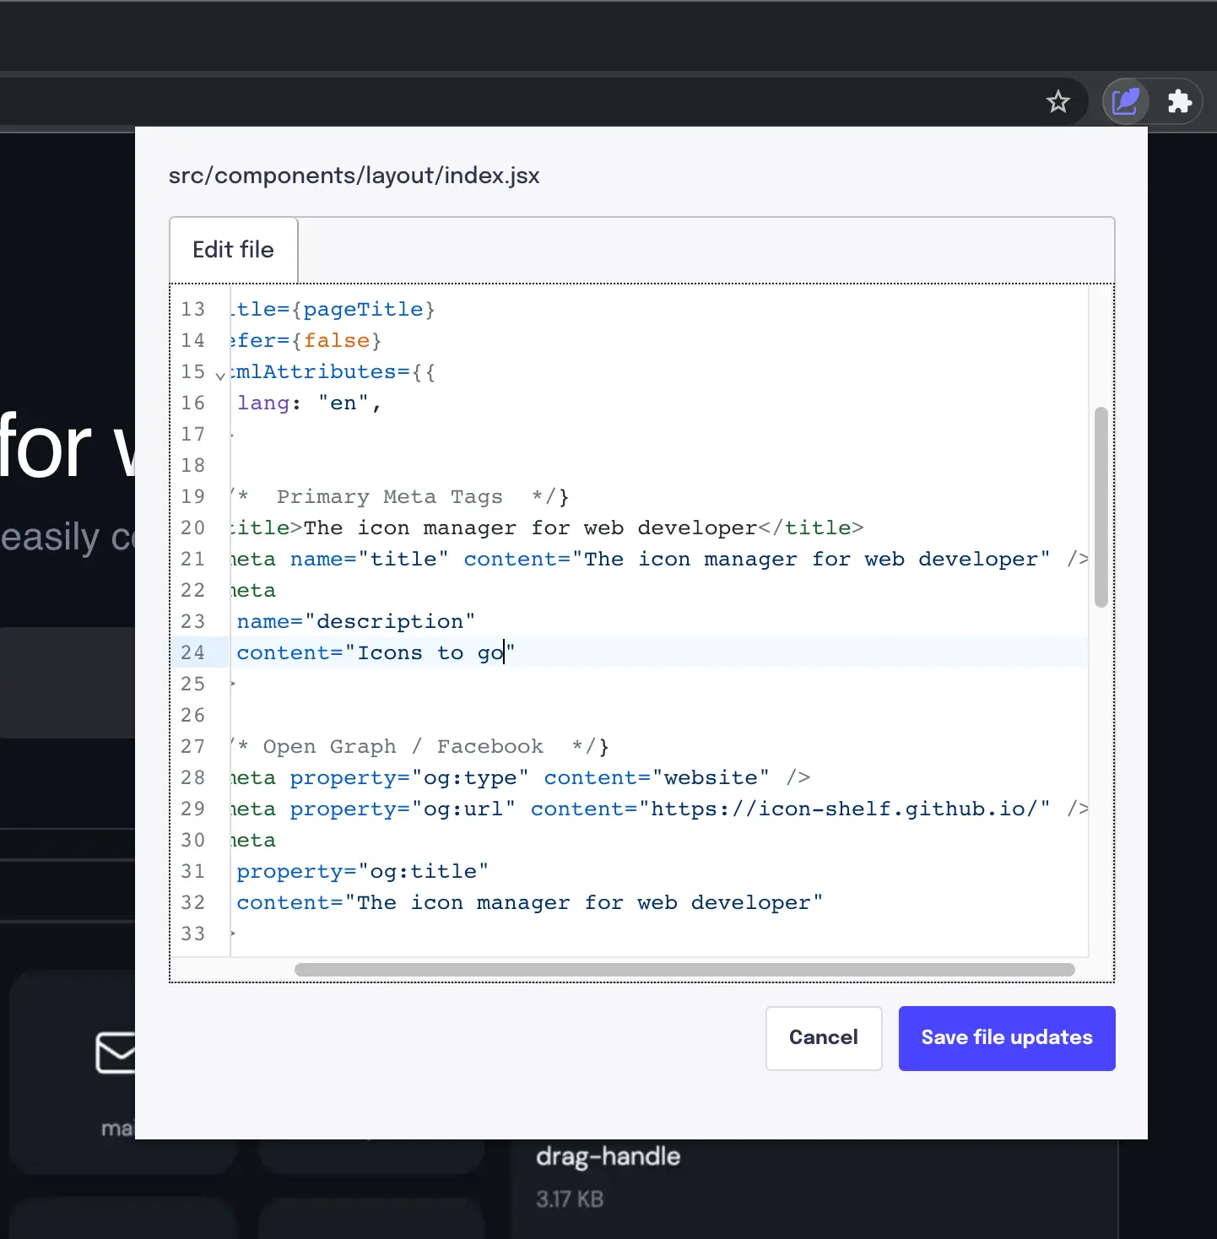Open the browser extensions puzzle icon
Screen dimensions: 1217x1239
tap(1179, 102)
